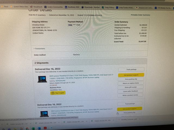The image size is (174, 130).
Task: Track package for the second shipment
Action: tap(130, 104)
